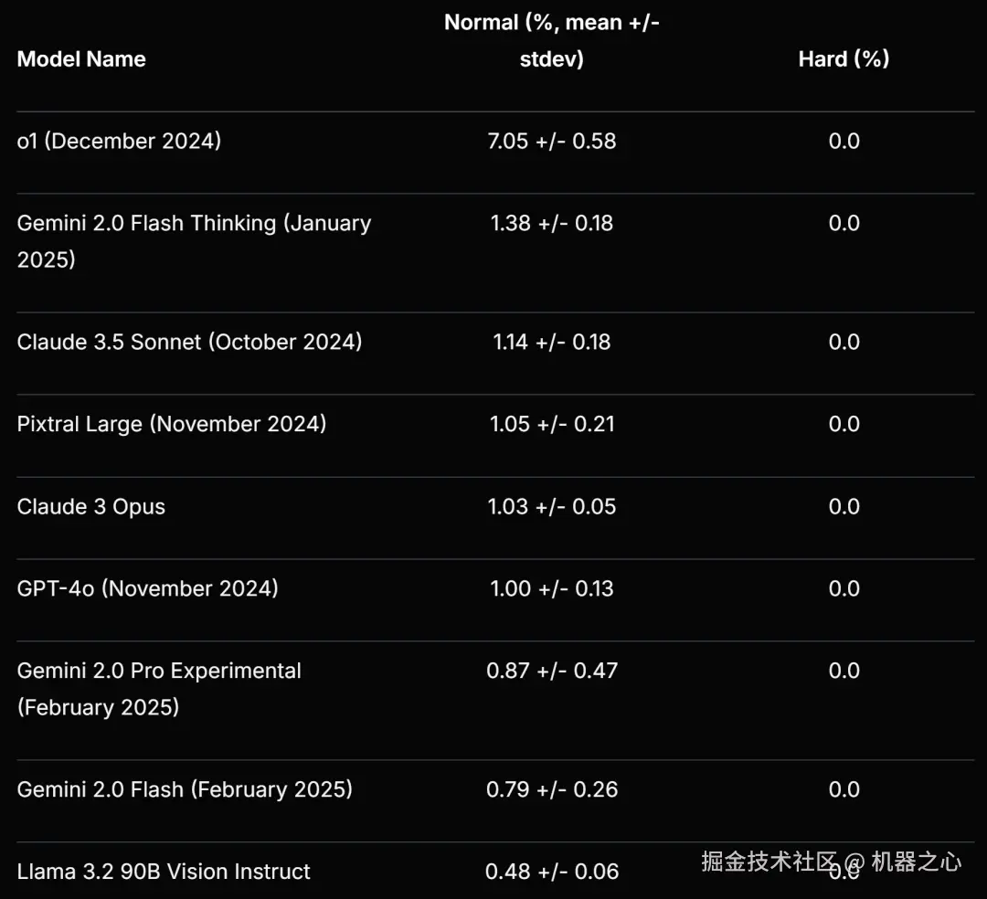Click the '0.48 +/- 0.06' score cell

click(551, 872)
